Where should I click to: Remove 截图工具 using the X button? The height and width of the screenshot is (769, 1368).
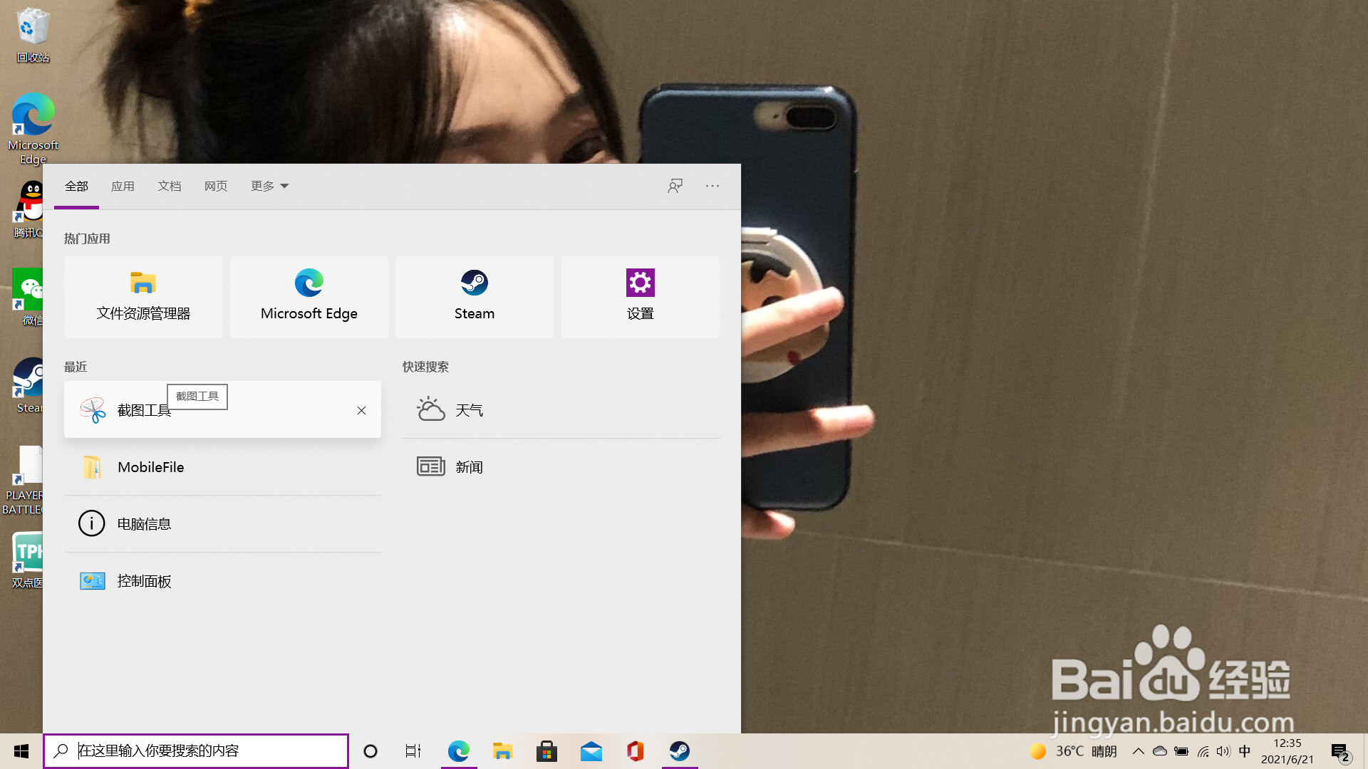click(x=361, y=410)
